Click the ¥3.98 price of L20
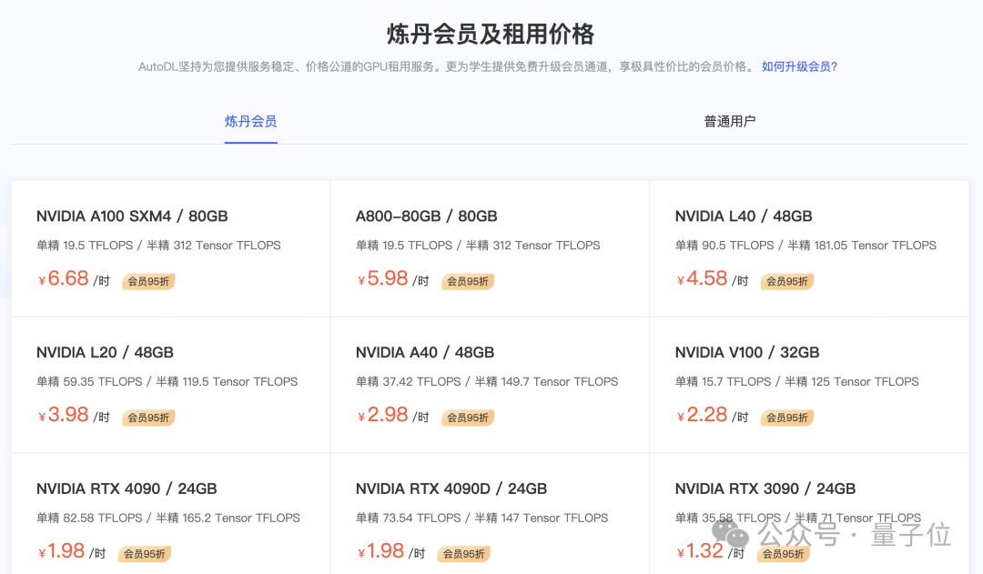983x574 pixels. tap(64, 414)
